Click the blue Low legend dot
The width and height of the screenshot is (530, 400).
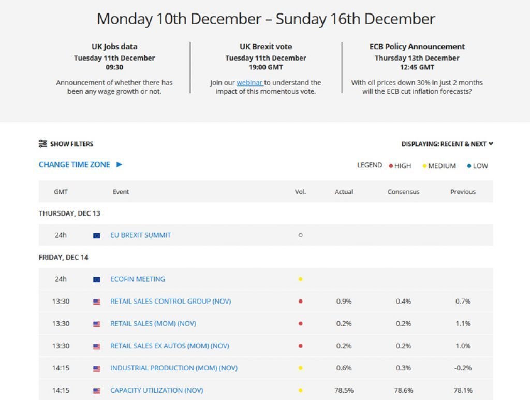[x=469, y=166]
